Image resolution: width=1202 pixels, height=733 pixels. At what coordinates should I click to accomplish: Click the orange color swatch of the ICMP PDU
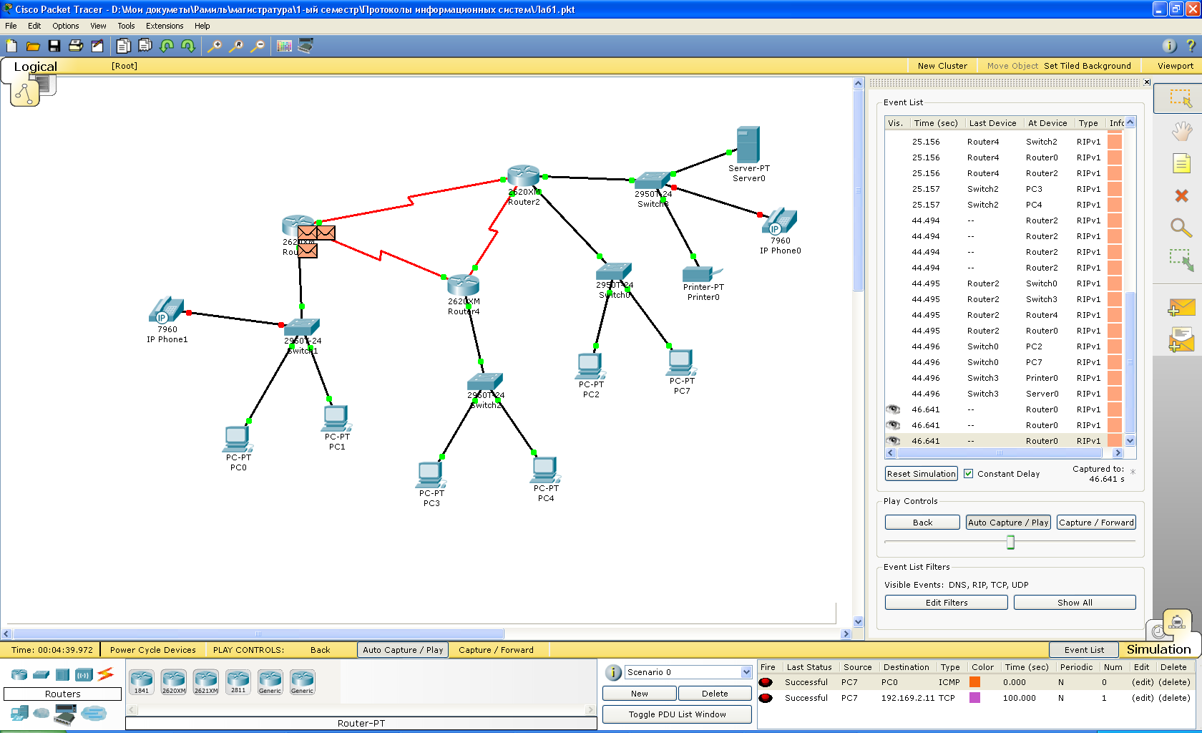[974, 682]
